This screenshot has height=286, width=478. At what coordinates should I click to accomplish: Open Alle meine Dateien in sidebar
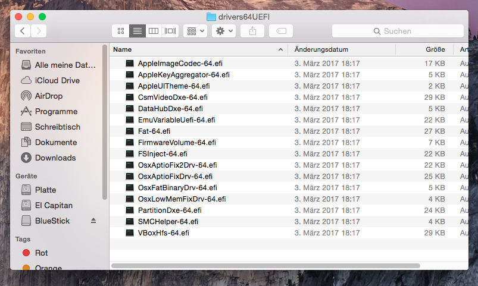coord(58,65)
